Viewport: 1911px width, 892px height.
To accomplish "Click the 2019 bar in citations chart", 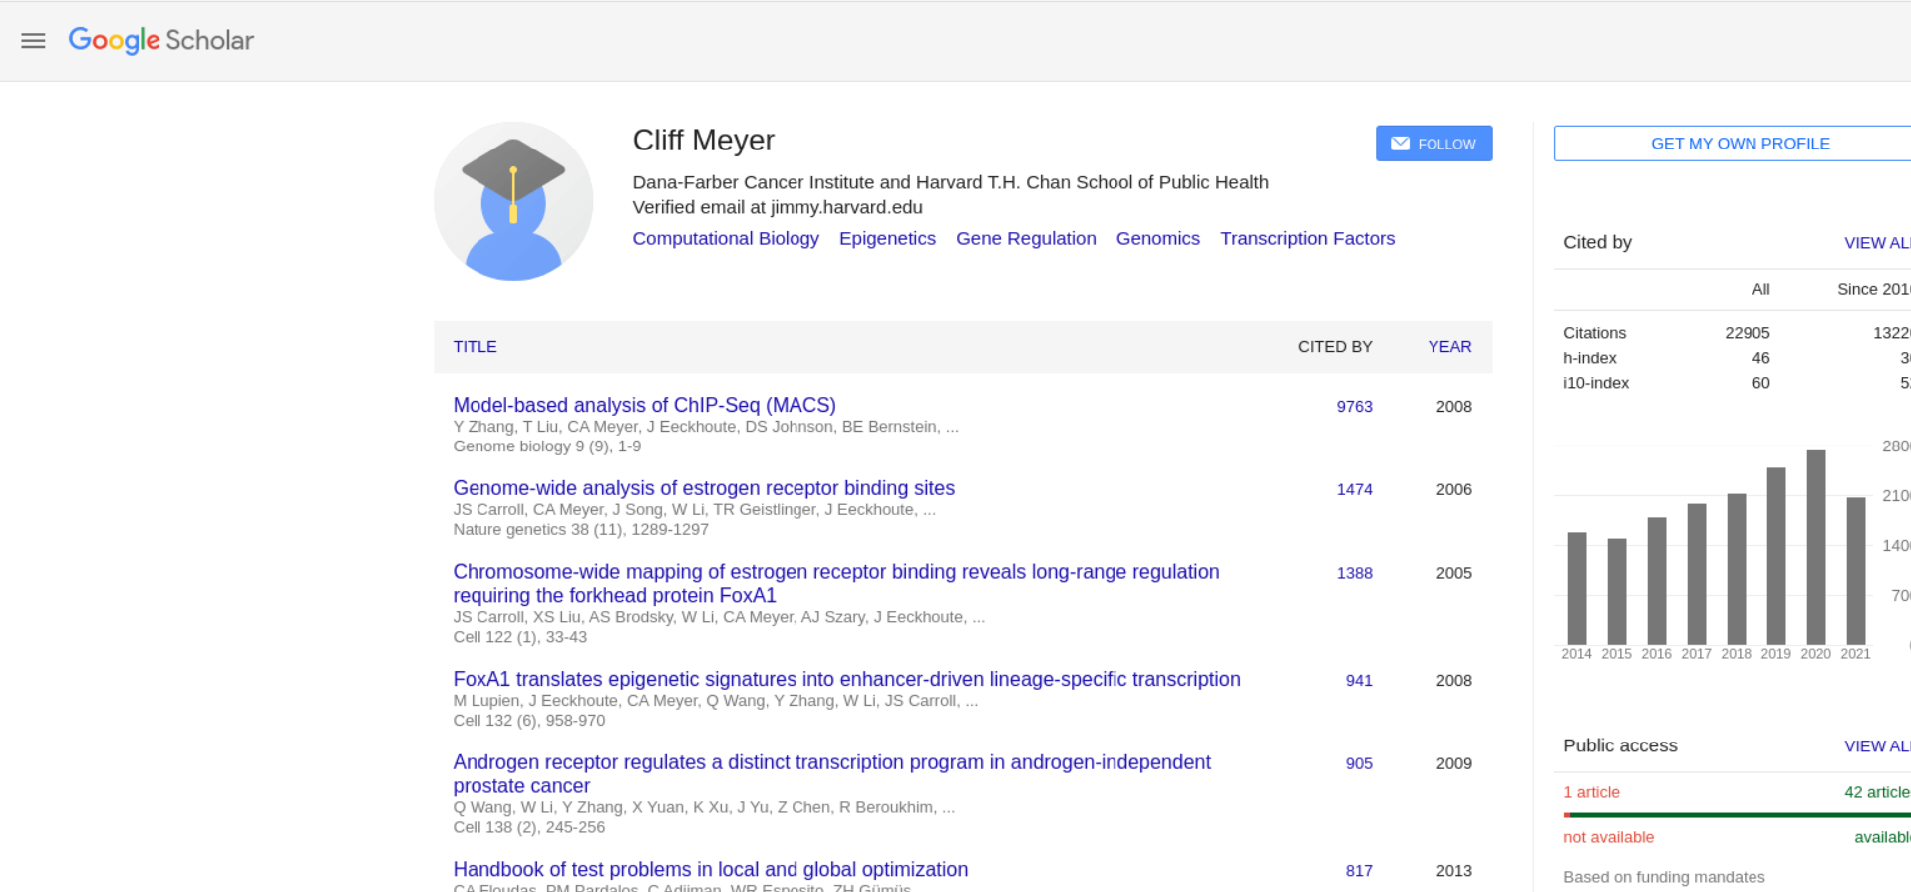I will pyautogui.click(x=1776, y=556).
